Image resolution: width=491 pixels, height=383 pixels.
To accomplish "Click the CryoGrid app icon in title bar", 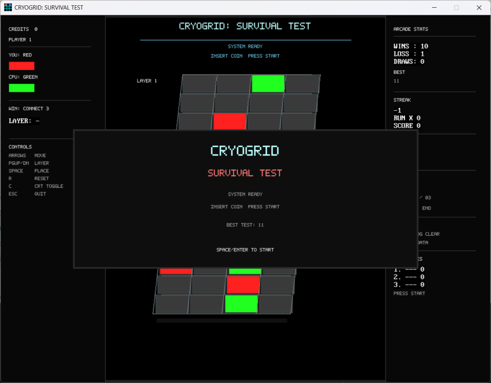I will tap(8, 8).
